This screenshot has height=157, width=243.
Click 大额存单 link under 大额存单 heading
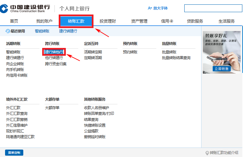pos(52,108)
